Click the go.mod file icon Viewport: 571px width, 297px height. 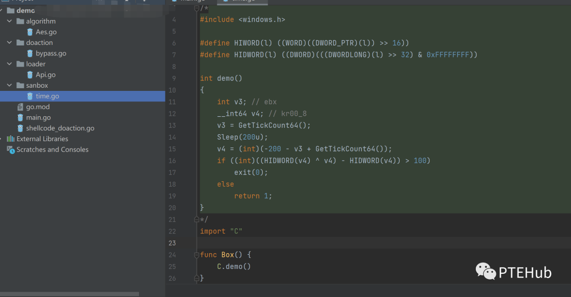[21, 107]
